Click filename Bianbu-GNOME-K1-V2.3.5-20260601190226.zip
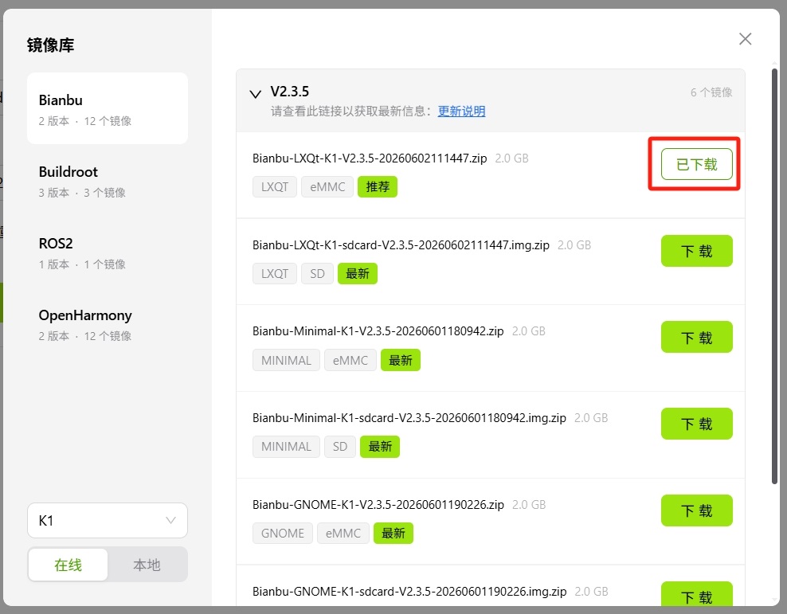 (378, 505)
